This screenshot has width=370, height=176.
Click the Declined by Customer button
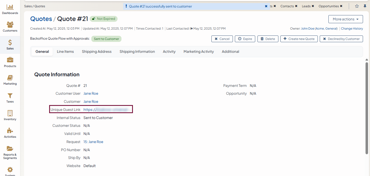[x=341, y=39]
